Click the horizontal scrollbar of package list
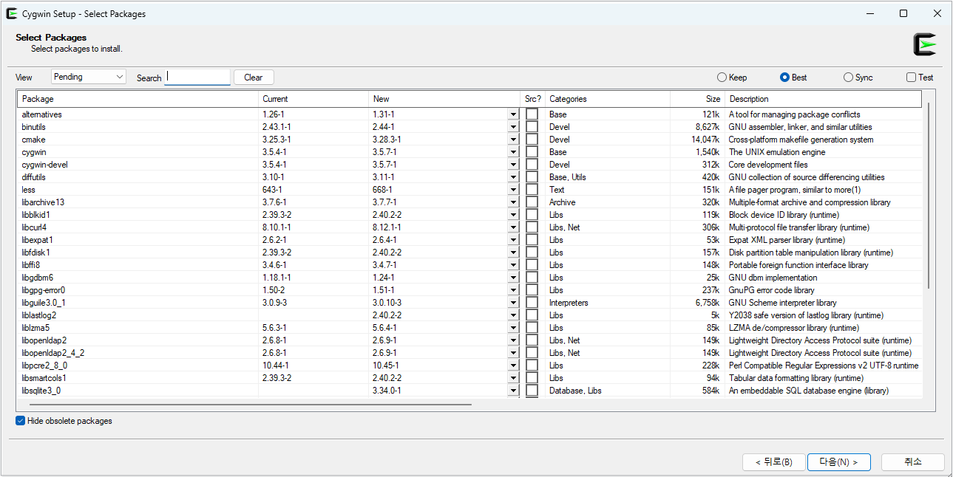Image resolution: width=953 pixels, height=477 pixels. click(251, 405)
